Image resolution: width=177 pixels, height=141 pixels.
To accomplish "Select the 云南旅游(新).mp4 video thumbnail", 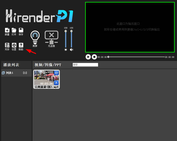I will tap(47, 79).
